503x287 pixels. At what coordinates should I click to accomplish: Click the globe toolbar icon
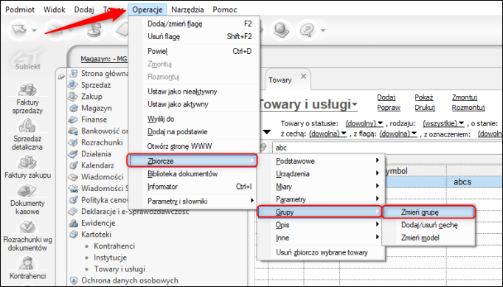tap(282, 30)
